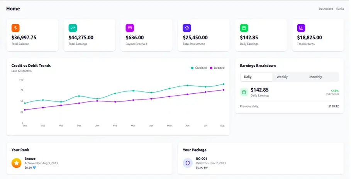Click the RG-001 package name
The image size is (351, 179).
tap(202, 159)
